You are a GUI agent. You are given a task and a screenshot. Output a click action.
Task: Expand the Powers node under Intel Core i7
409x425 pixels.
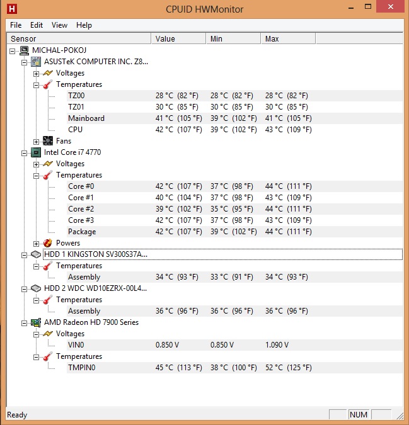coord(37,243)
